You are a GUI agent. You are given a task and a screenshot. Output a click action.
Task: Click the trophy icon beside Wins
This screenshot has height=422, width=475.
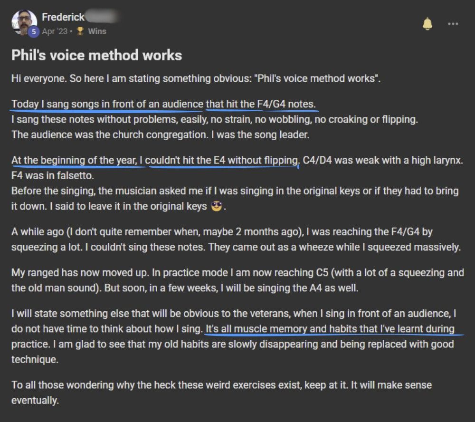tap(80, 31)
